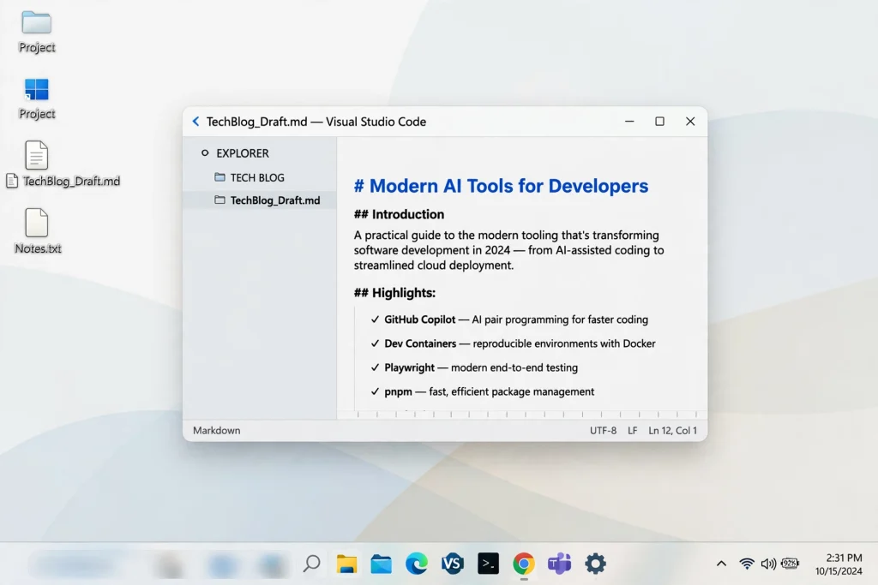The image size is (878, 585).
Task: Click the '## Highlights:' heading line
Action: (x=394, y=293)
